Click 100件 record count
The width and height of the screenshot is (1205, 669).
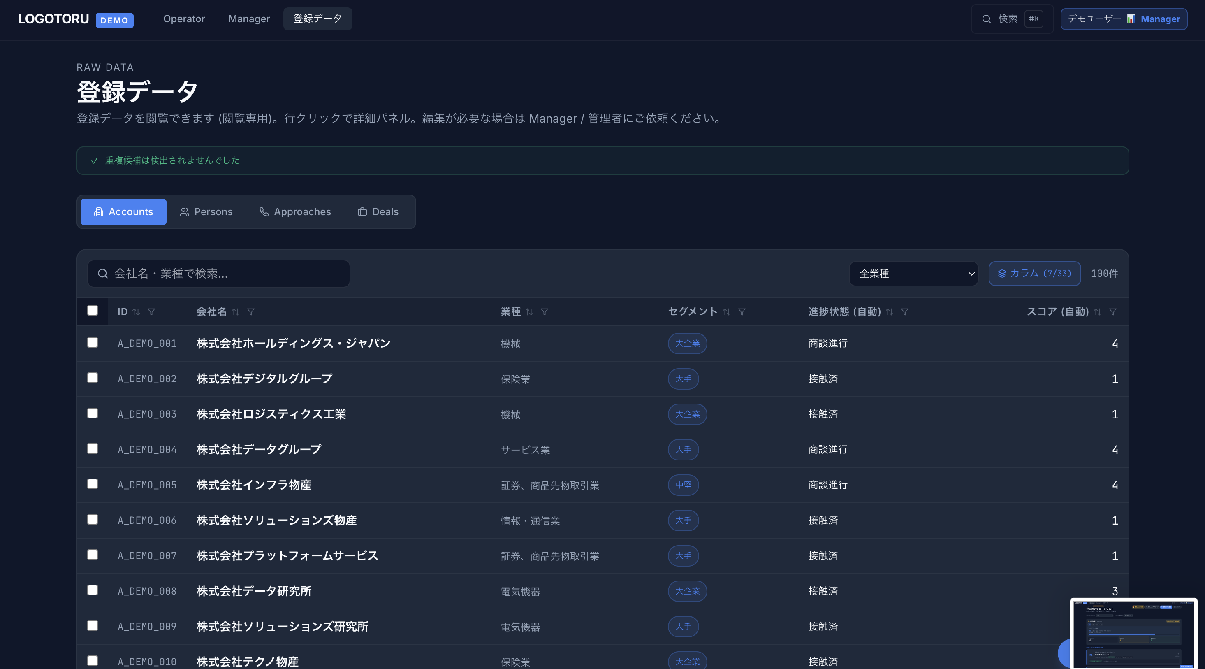[1104, 274]
